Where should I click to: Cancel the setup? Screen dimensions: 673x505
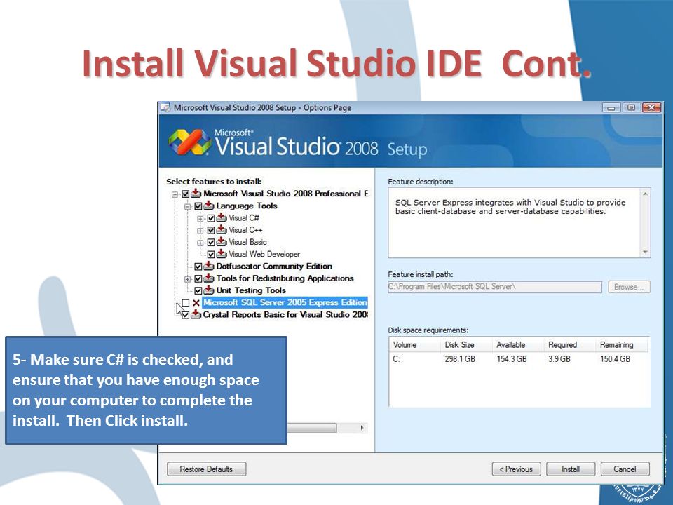(x=625, y=469)
